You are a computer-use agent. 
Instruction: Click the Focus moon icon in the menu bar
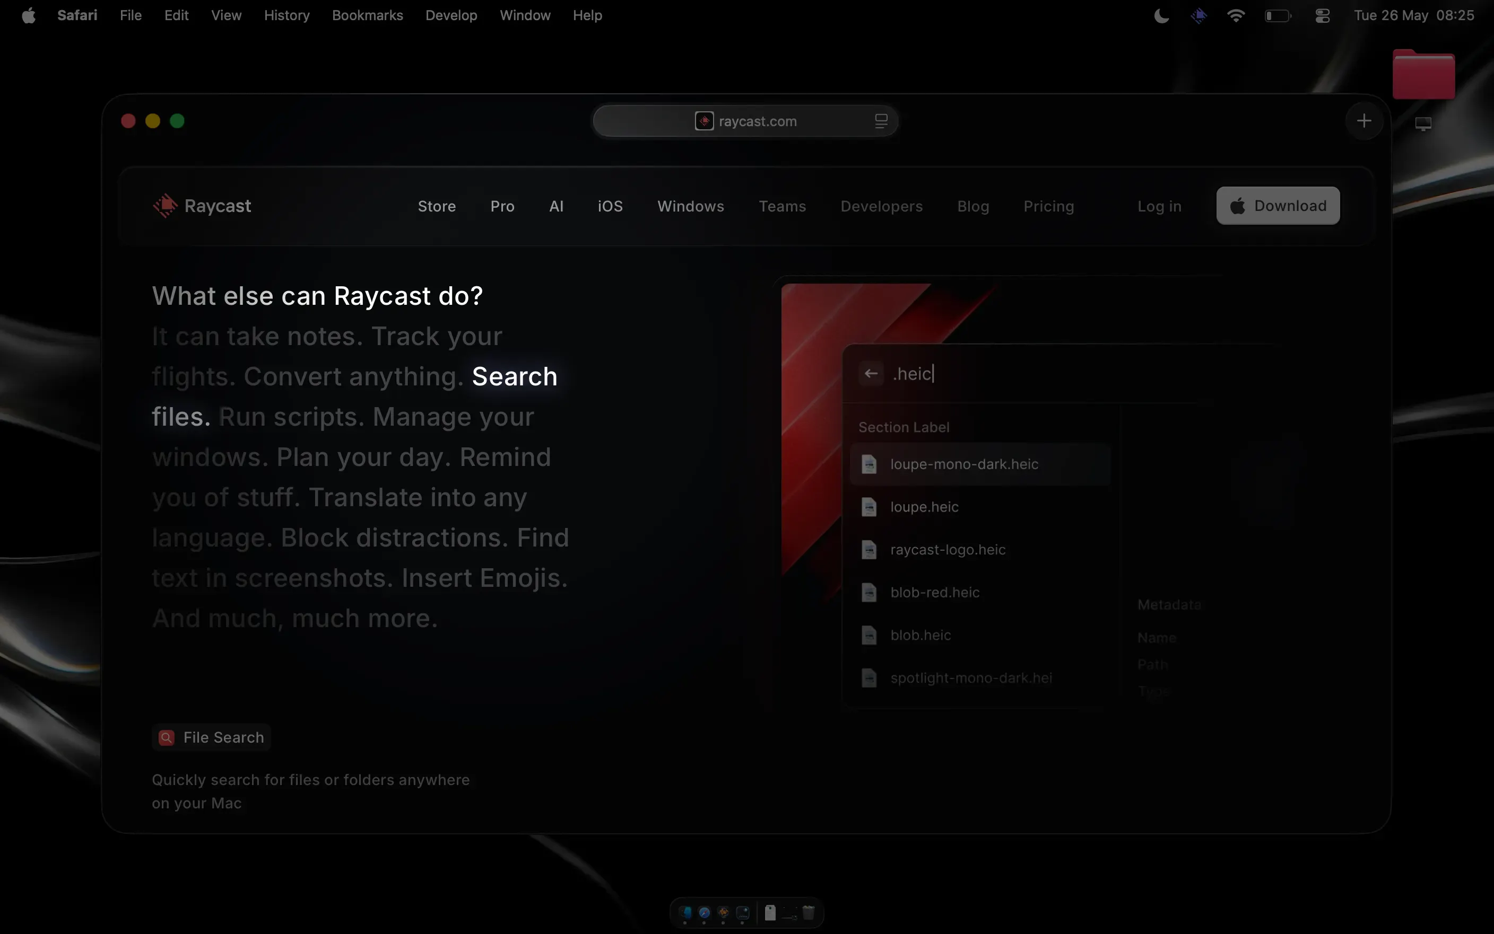[1161, 15]
